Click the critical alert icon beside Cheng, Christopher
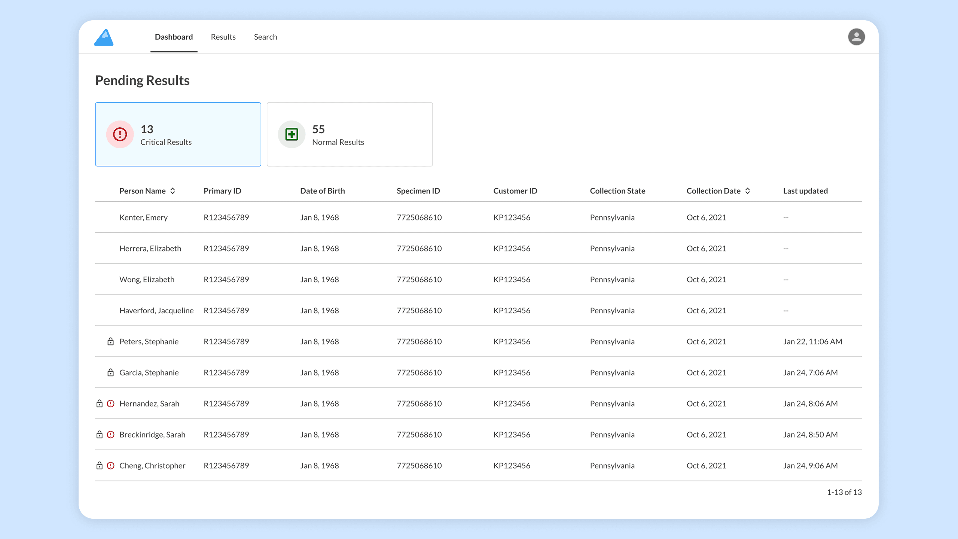Viewport: 958px width, 539px height. pos(110,465)
